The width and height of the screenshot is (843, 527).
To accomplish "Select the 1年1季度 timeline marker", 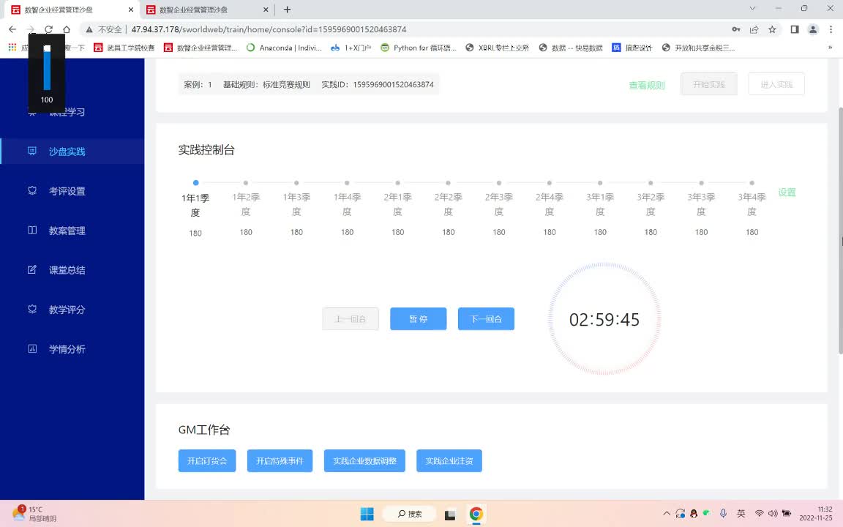I will (x=195, y=183).
